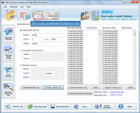
Task: Click the Linear Barcode type link
Action: pyautogui.click(x=117, y=92)
